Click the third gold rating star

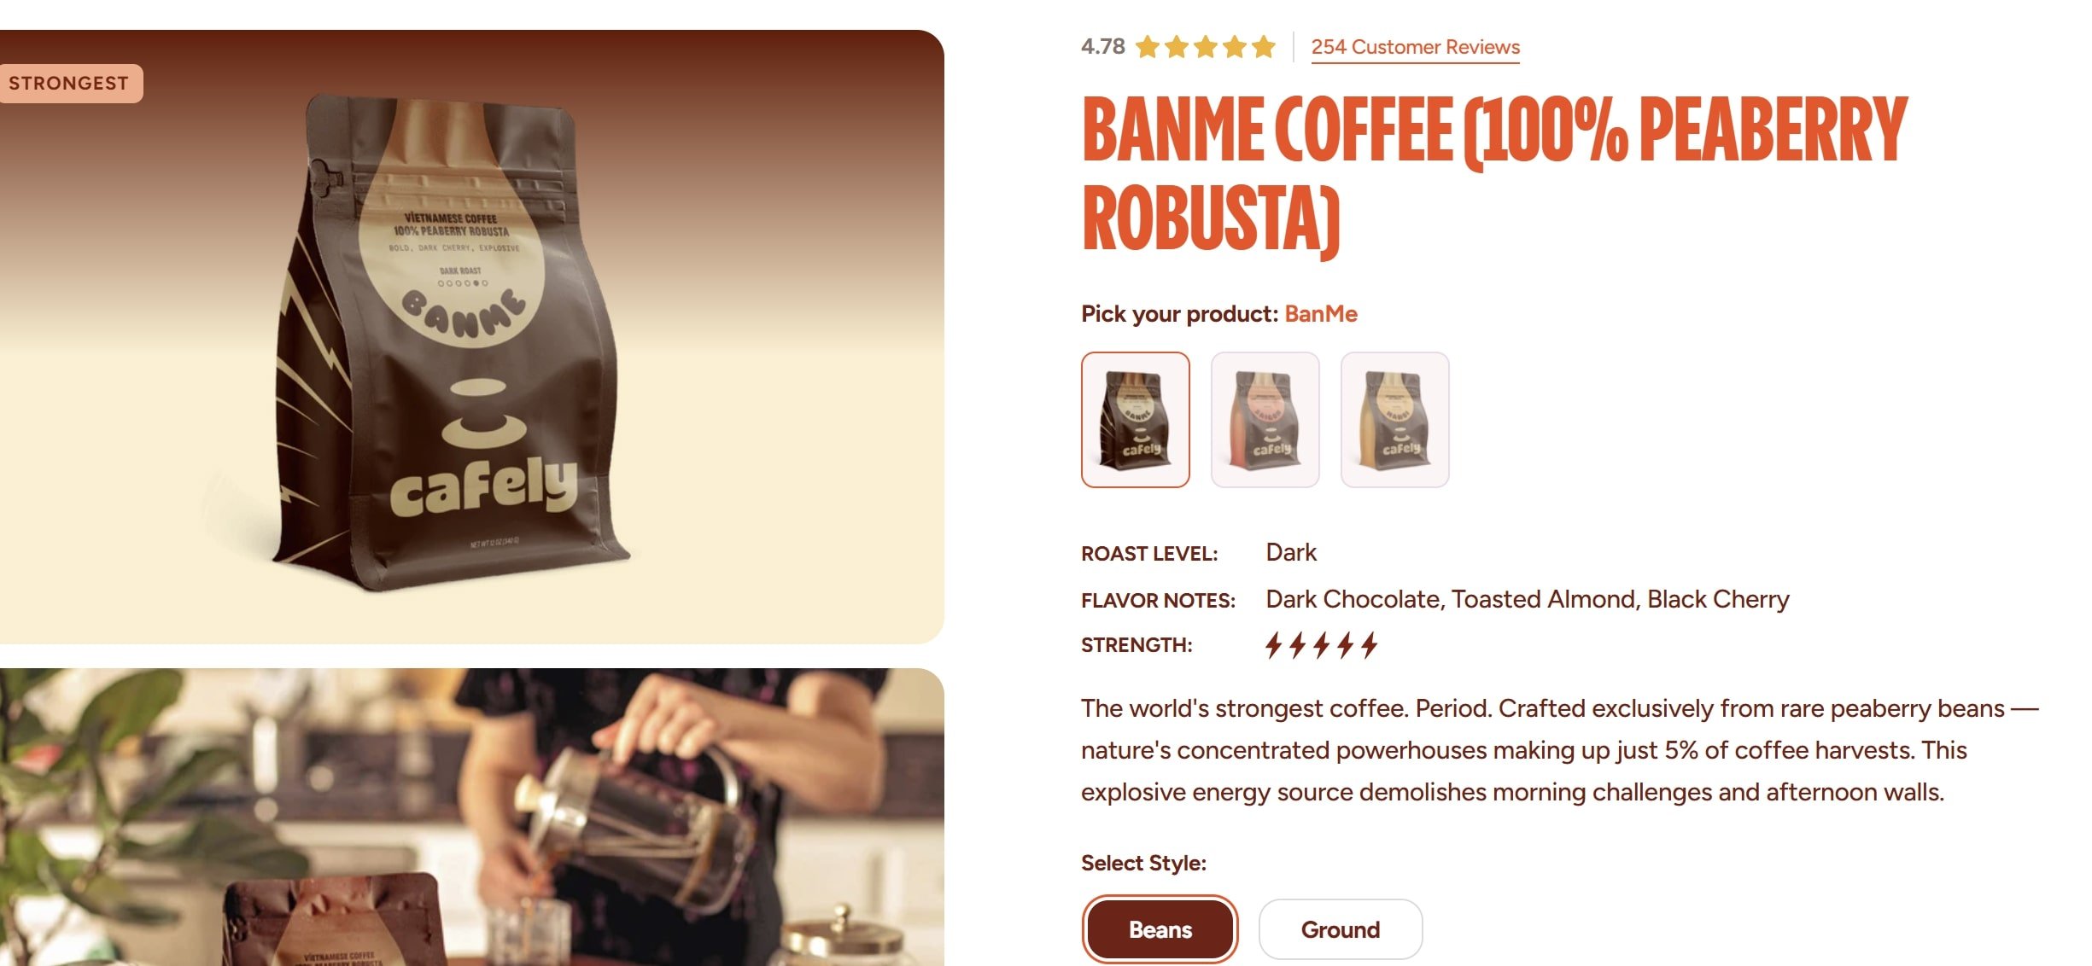click(1206, 47)
